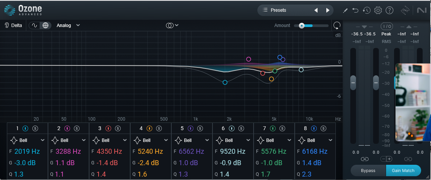Click the RMS meter label
Viewport: 431px width, 180px height.
tap(386, 41)
